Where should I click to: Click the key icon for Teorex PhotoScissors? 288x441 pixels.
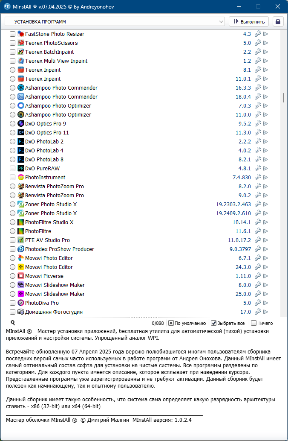pyautogui.click(x=258, y=43)
